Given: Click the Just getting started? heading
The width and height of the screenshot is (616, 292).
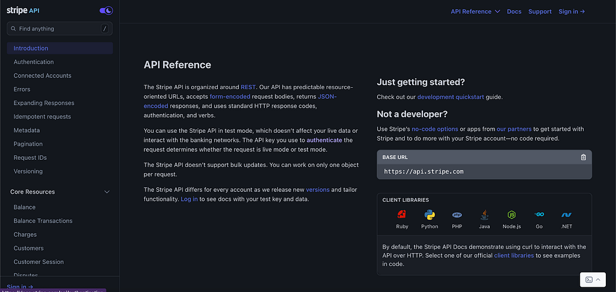Looking at the screenshot, I should [x=420, y=82].
